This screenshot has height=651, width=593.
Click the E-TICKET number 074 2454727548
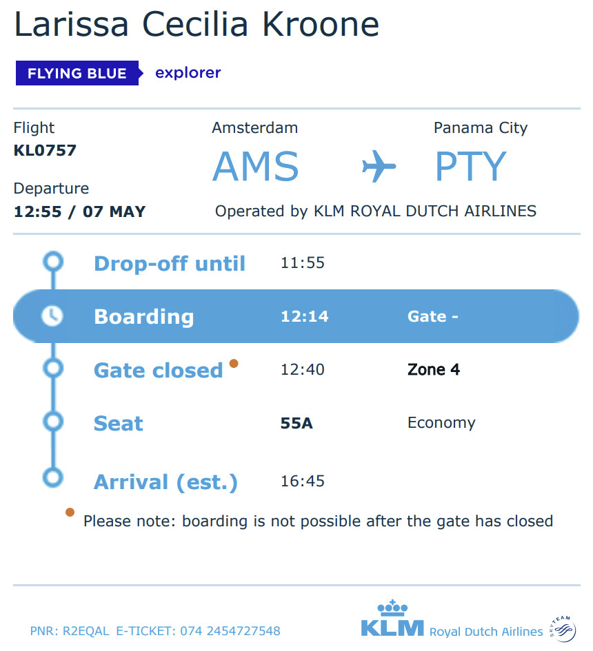coord(230,631)
